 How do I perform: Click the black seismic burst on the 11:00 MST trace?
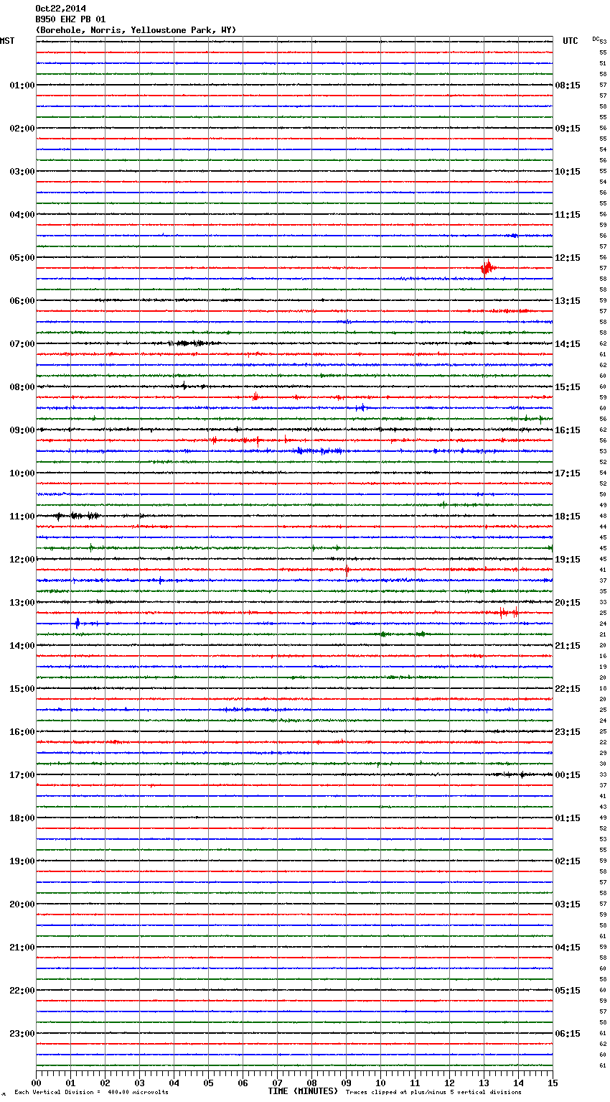pyautogui.click(x=78, y=516)
